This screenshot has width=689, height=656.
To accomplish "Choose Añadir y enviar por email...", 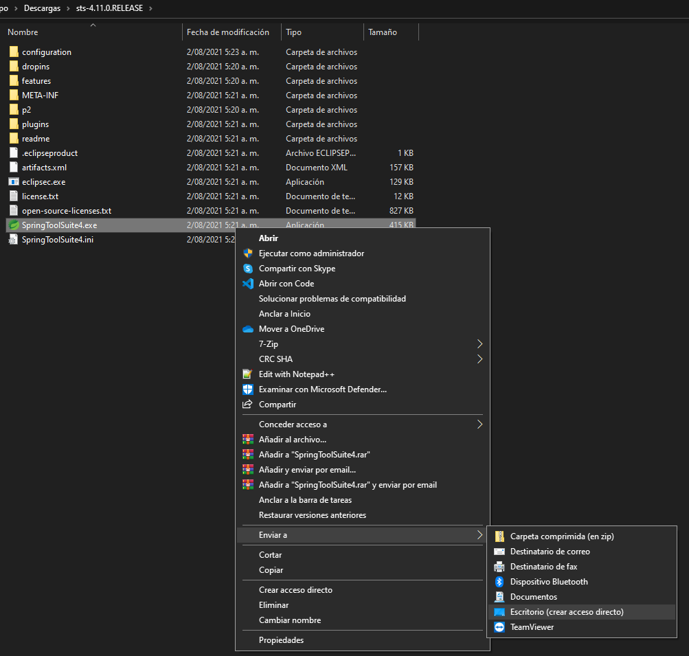I will 307,470.
